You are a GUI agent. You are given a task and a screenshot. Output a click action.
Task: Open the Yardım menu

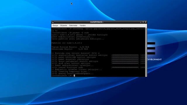[82, 25]
